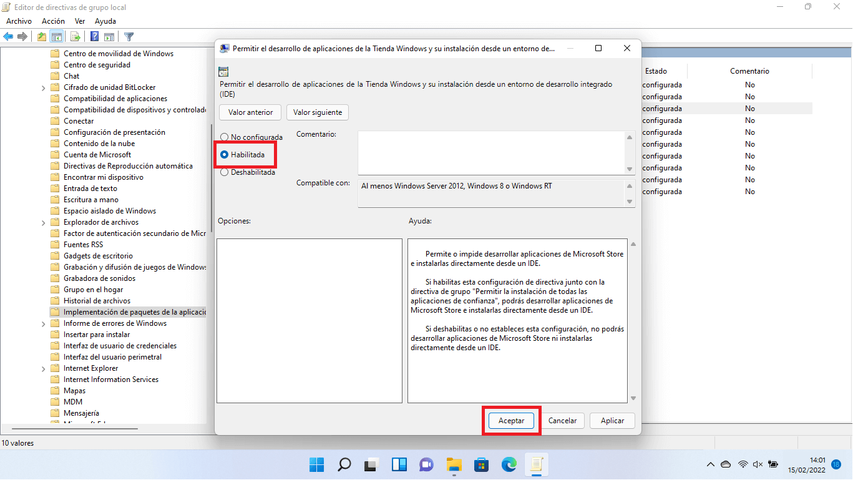Select the Grabadora de sonidos folder
Image resolution: width=853 pixels, height=480 pixels.
coord(99,278)
